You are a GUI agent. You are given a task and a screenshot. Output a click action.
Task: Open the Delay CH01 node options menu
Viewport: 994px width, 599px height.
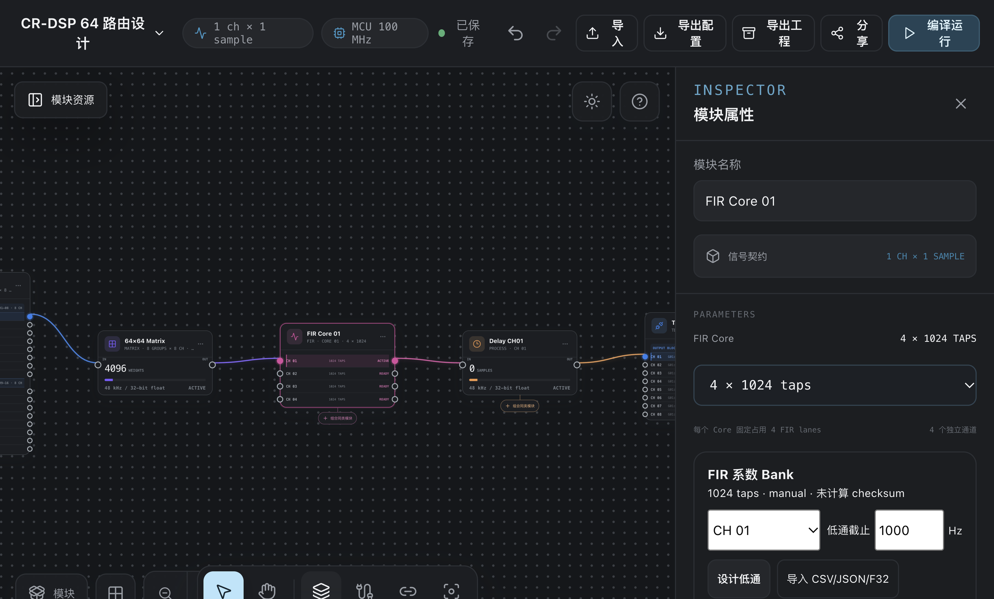(565, 344)
